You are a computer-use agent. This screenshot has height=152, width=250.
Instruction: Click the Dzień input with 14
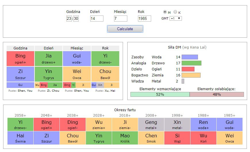[x=97, y=18]
